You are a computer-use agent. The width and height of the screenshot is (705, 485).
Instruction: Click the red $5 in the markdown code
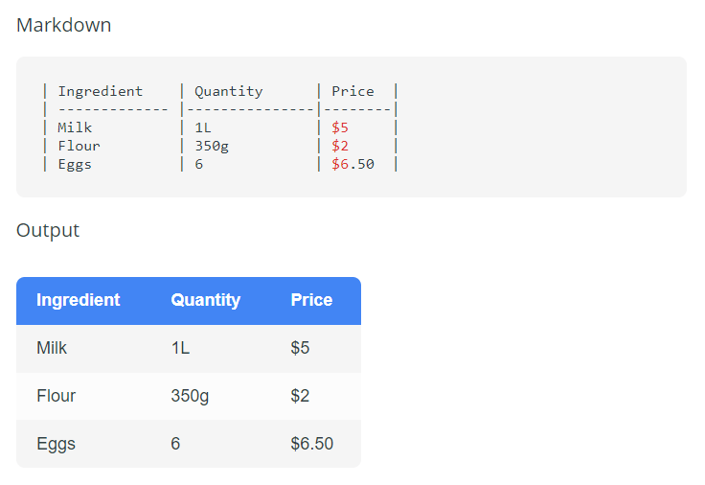pos(340,127)
